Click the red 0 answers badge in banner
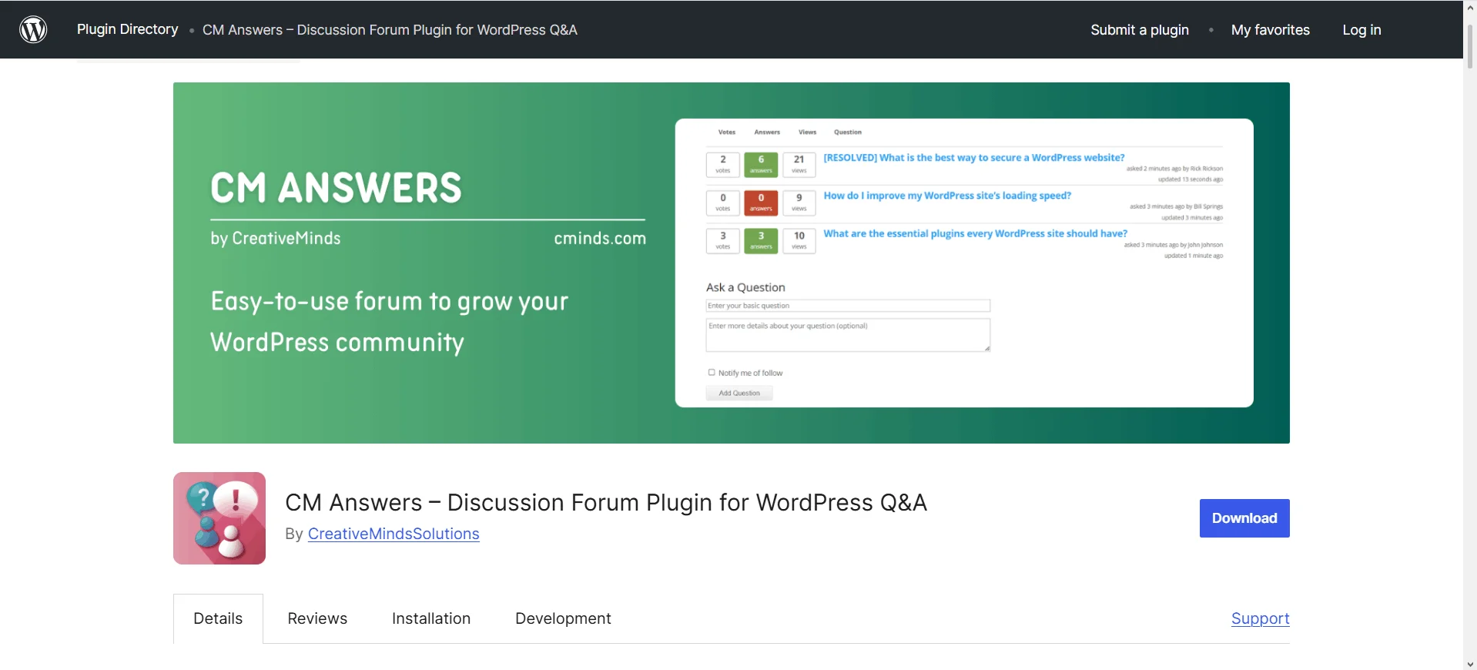The width and height of the screenshot is (1477, 670). coord(761,203)
